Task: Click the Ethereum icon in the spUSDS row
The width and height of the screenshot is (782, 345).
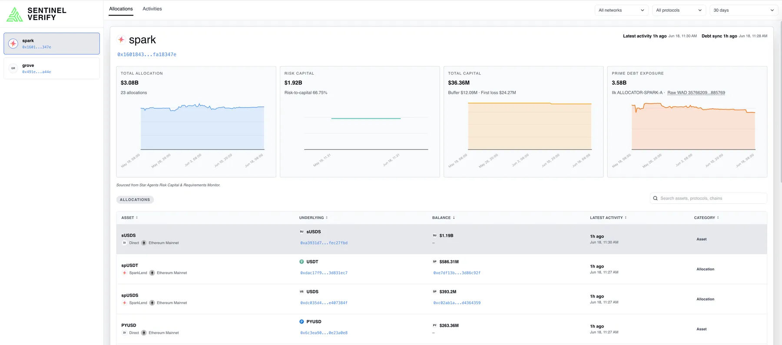Action: coord(152,303)
